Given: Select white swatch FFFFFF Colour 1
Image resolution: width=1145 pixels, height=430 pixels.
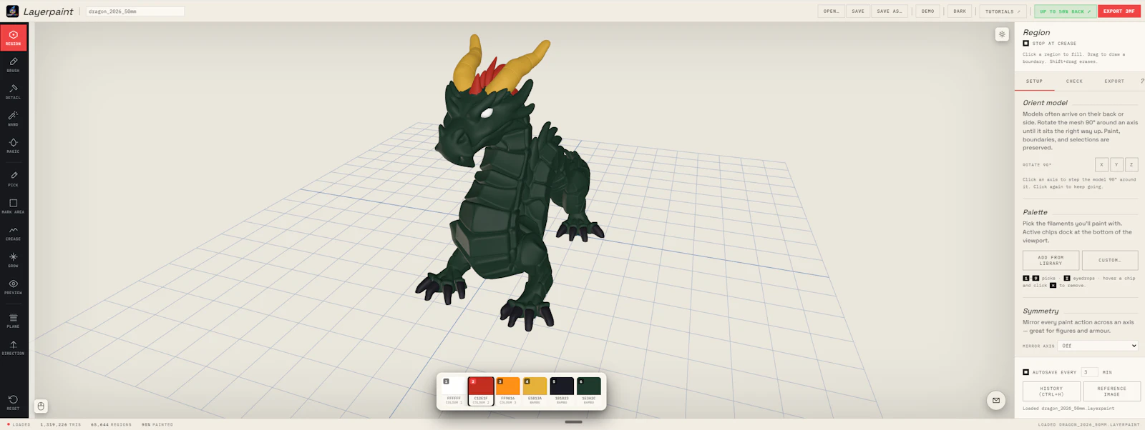Looking at the screenshot, I should pyautogui.click(x=454, y=391).
